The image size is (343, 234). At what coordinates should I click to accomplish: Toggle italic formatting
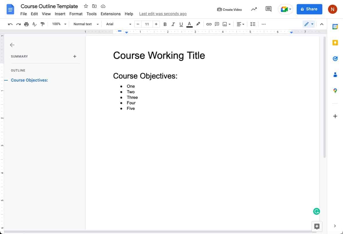173,24
